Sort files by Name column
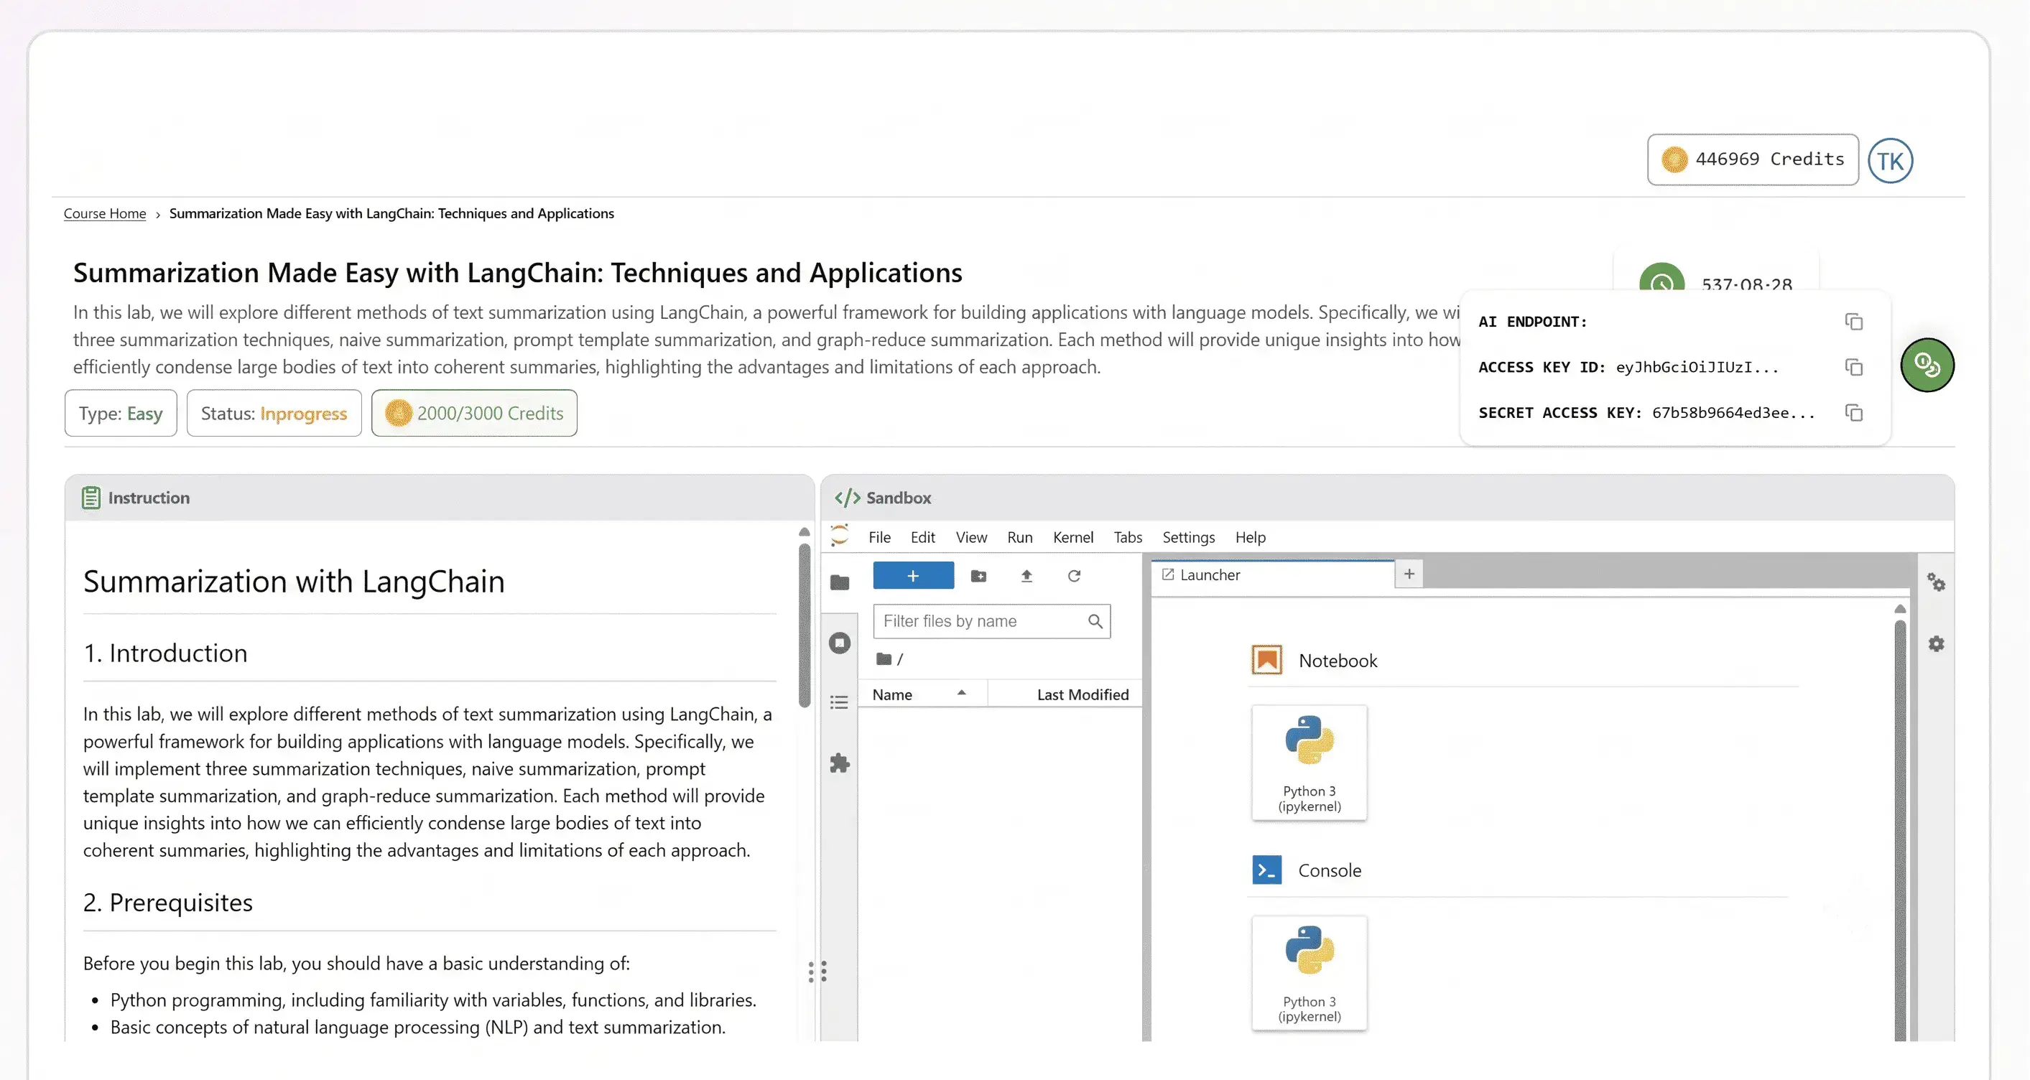Screen dimensions: 2030x1080 pyautogui.click(x=922, y=694)
